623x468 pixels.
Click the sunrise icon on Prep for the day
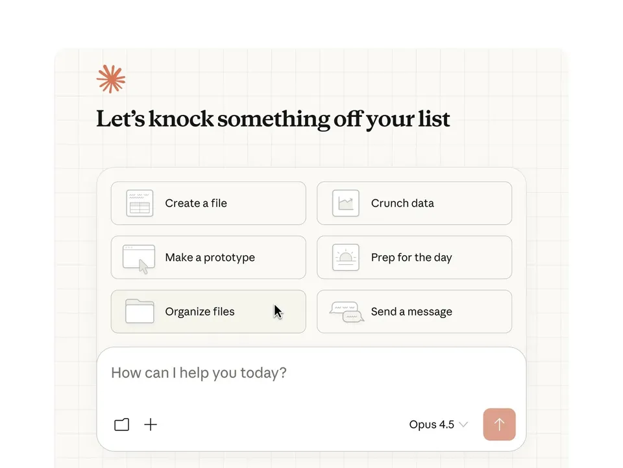click(x=345, y=257)
